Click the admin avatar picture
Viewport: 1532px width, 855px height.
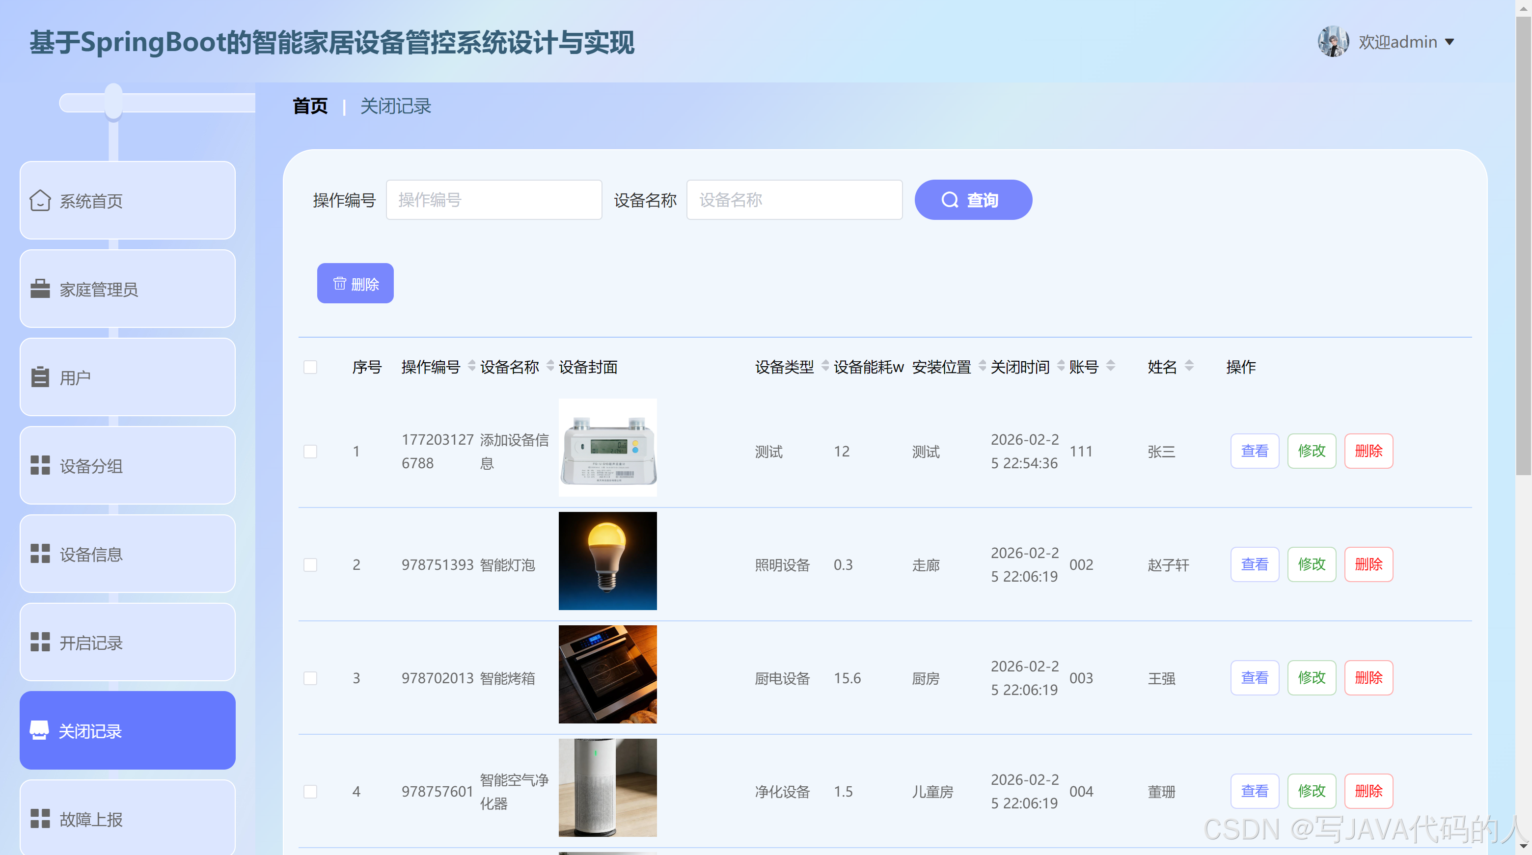click(1333, 42)
